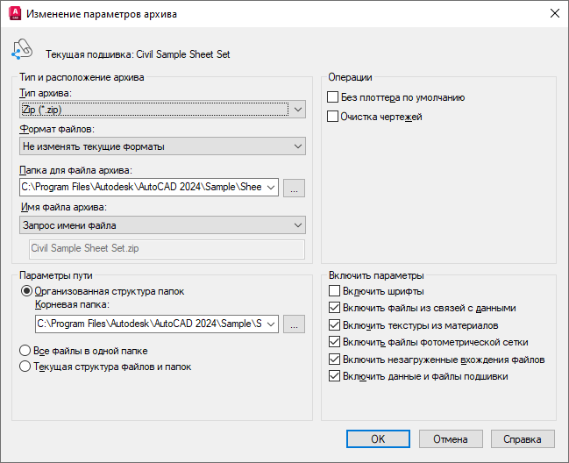Screen dimensions: 569x463
Task: Toggle 'Очистка чертежей' checkbox
Action: 333,116
